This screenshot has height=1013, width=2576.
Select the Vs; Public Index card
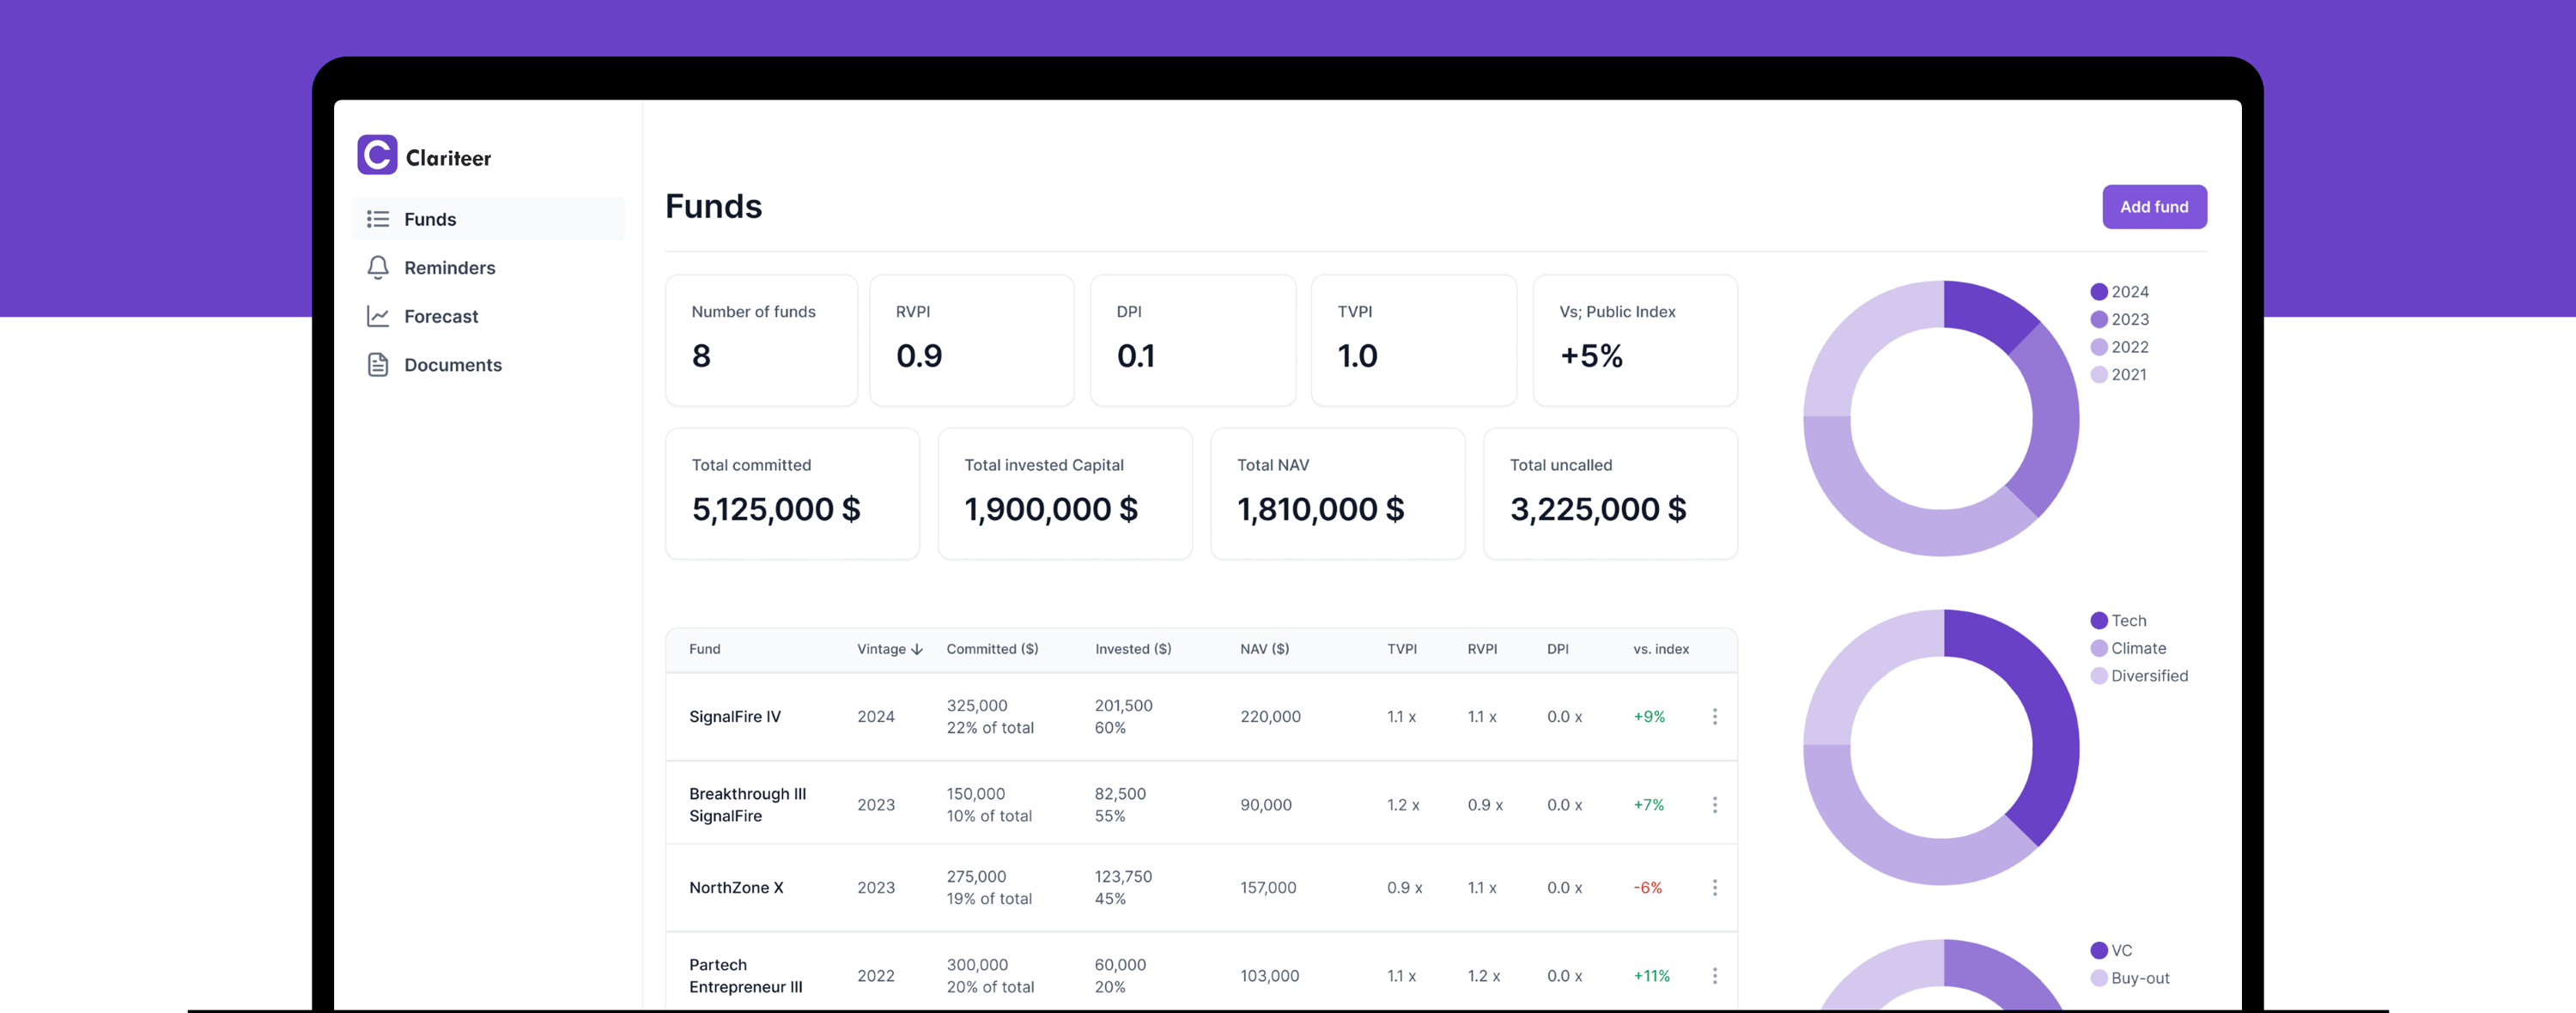click(1635, 341)
